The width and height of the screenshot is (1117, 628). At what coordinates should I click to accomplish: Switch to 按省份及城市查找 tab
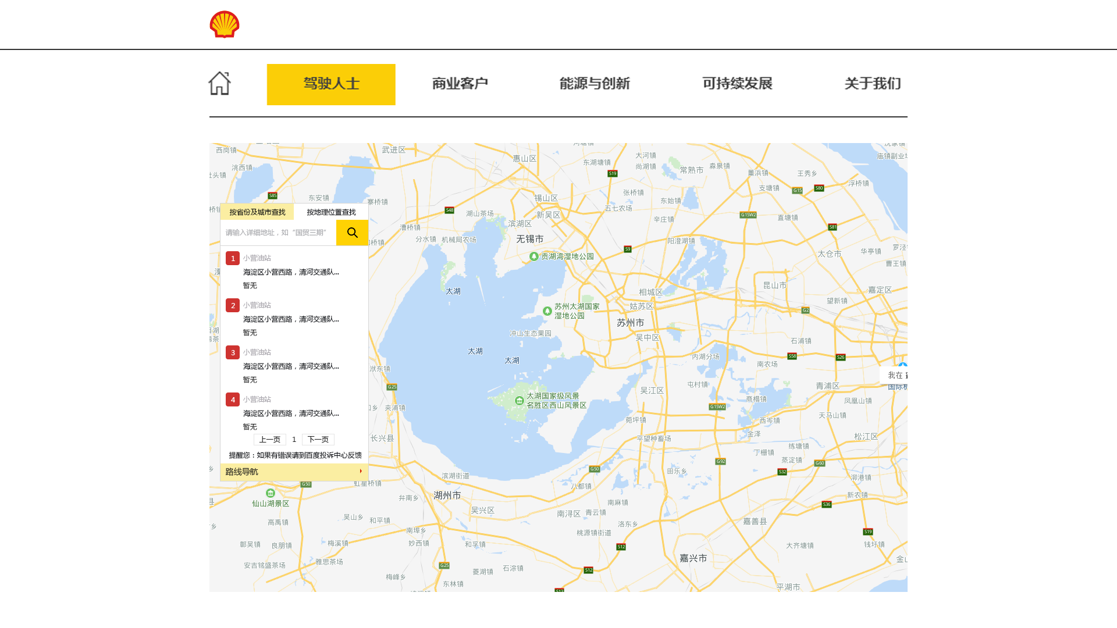tap(257, 212)
